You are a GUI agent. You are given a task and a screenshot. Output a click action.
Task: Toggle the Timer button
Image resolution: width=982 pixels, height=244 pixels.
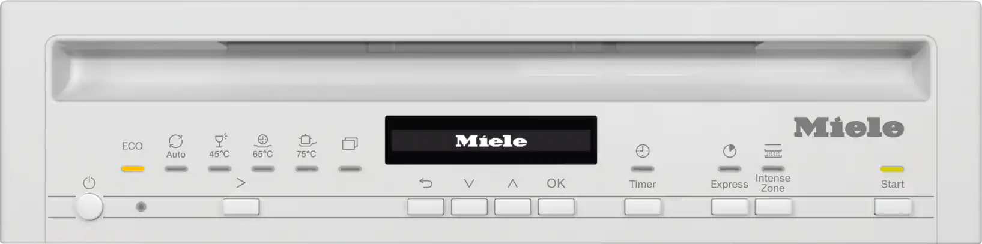(643, 207)
